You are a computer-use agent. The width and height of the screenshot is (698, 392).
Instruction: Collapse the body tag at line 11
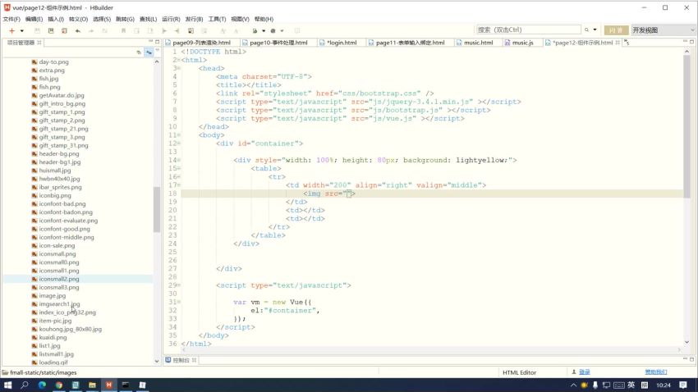click(x=179, y=135)
